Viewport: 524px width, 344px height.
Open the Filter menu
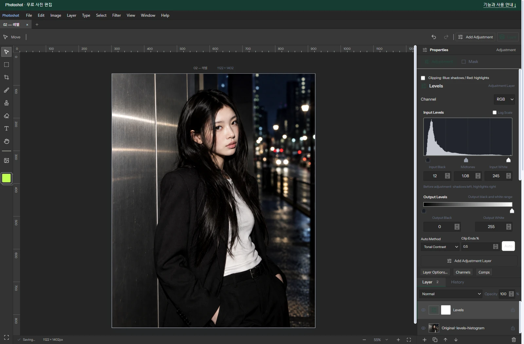(x=117, y=15)
